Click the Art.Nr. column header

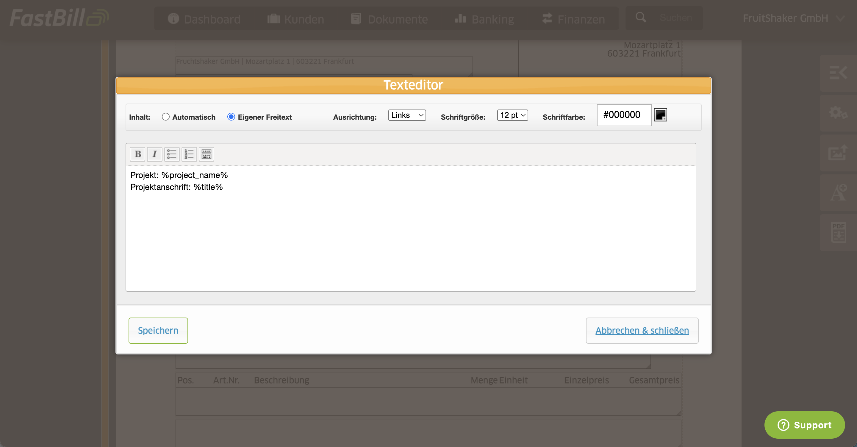coord(226,380)
